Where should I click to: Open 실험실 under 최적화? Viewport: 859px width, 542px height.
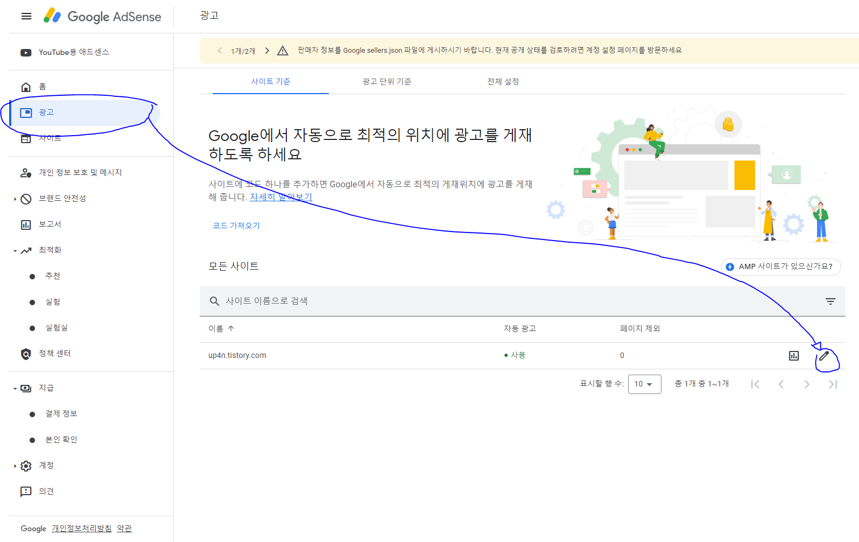[56, 328]
